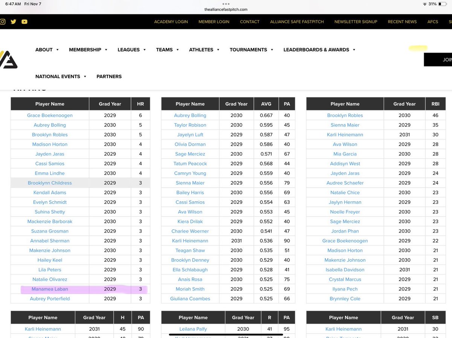Open Karli Heinemann in AVG table

[x=190, y=241]
